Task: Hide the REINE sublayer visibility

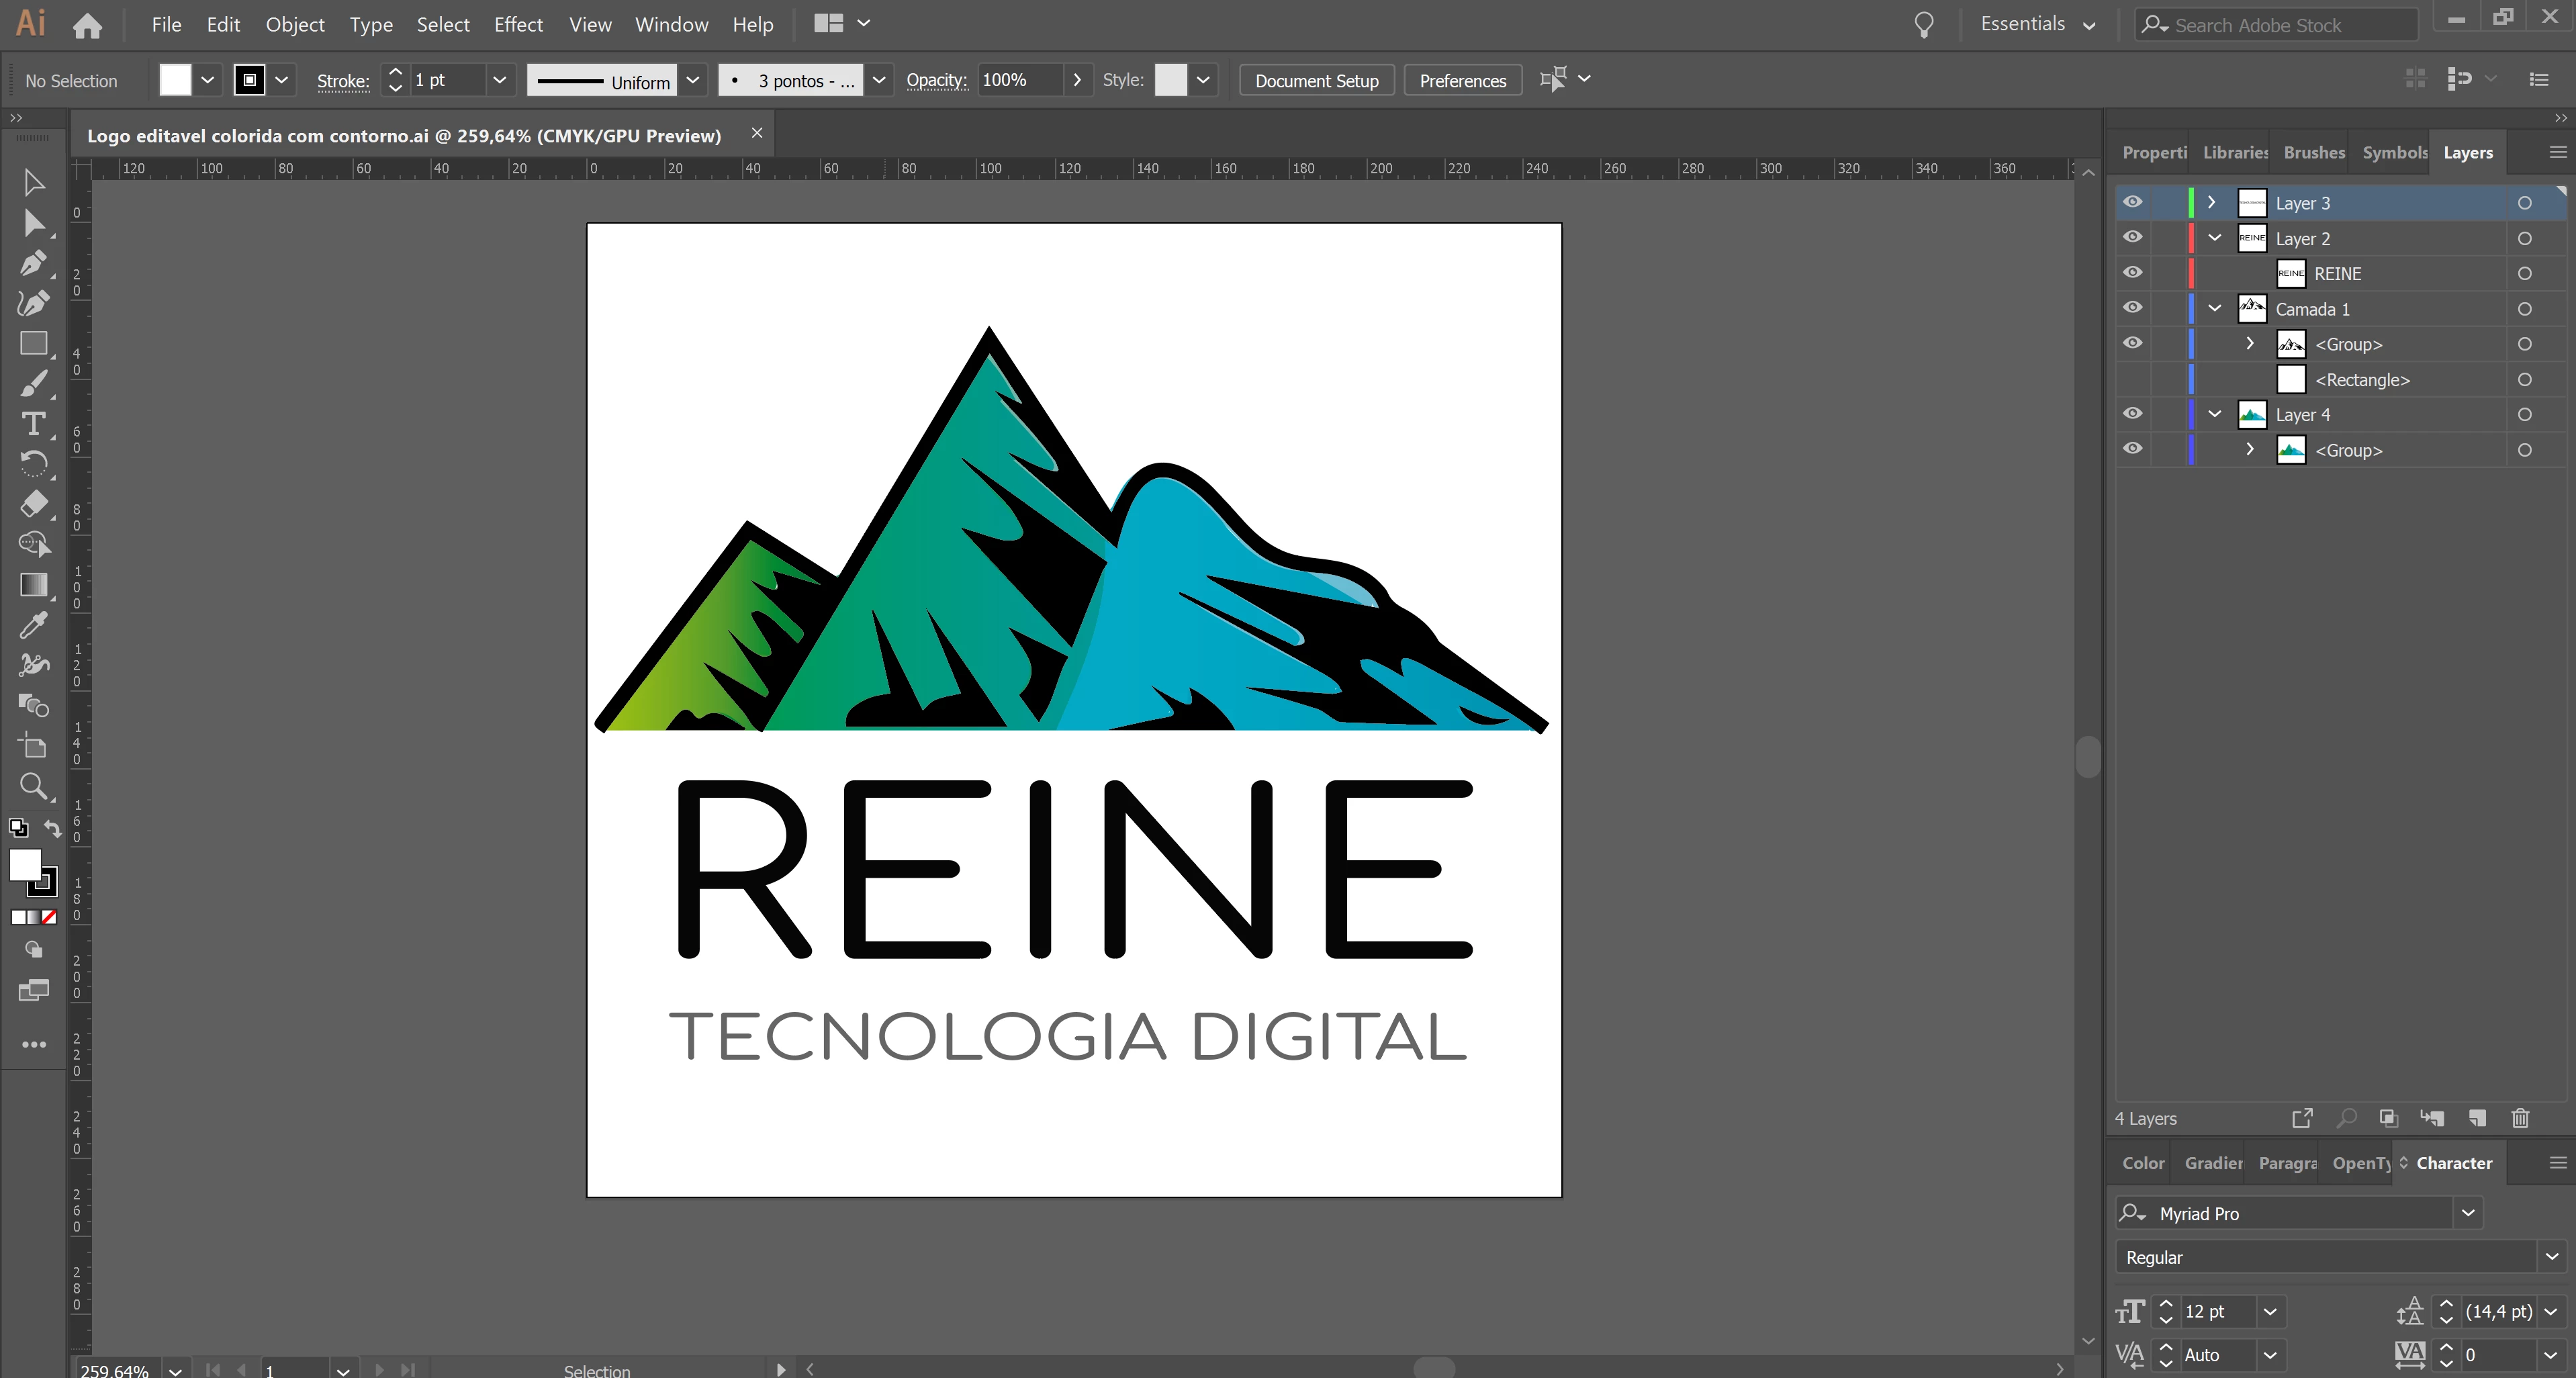Action: [x=2132, y=273]
